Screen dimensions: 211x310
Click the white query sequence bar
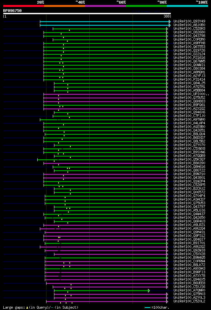click(x=87, y=14)
